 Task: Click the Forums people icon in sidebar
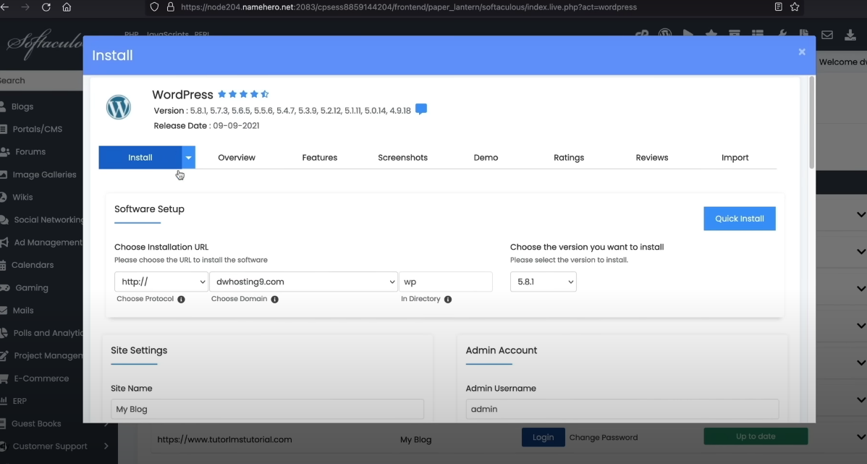pyautogui.click(x=4, y=151)
